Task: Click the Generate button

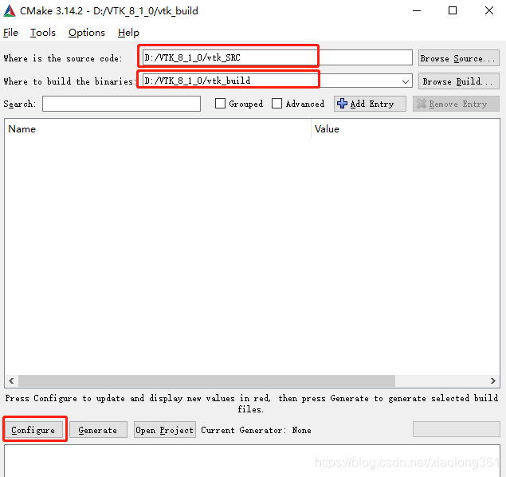Action: [x=98, y=430]
